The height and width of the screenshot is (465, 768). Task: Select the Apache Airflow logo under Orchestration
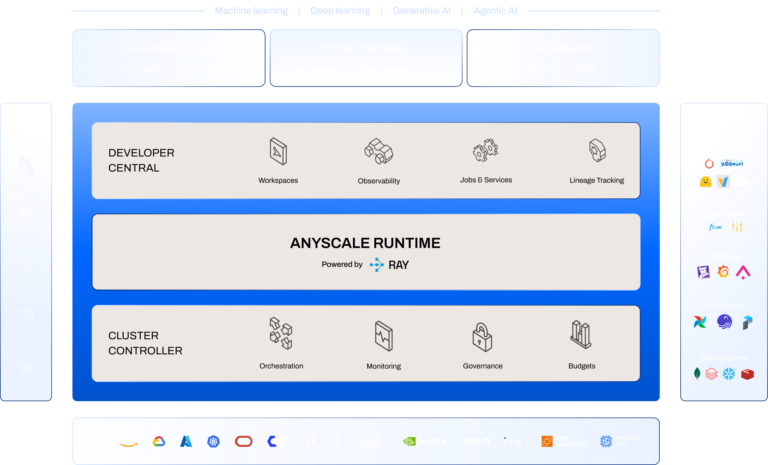pyautogui.click(x=700, y=321)
